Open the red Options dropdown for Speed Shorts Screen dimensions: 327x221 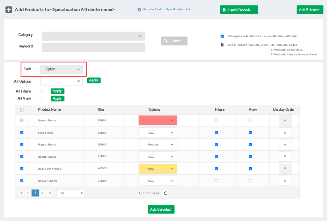(158, 120)
